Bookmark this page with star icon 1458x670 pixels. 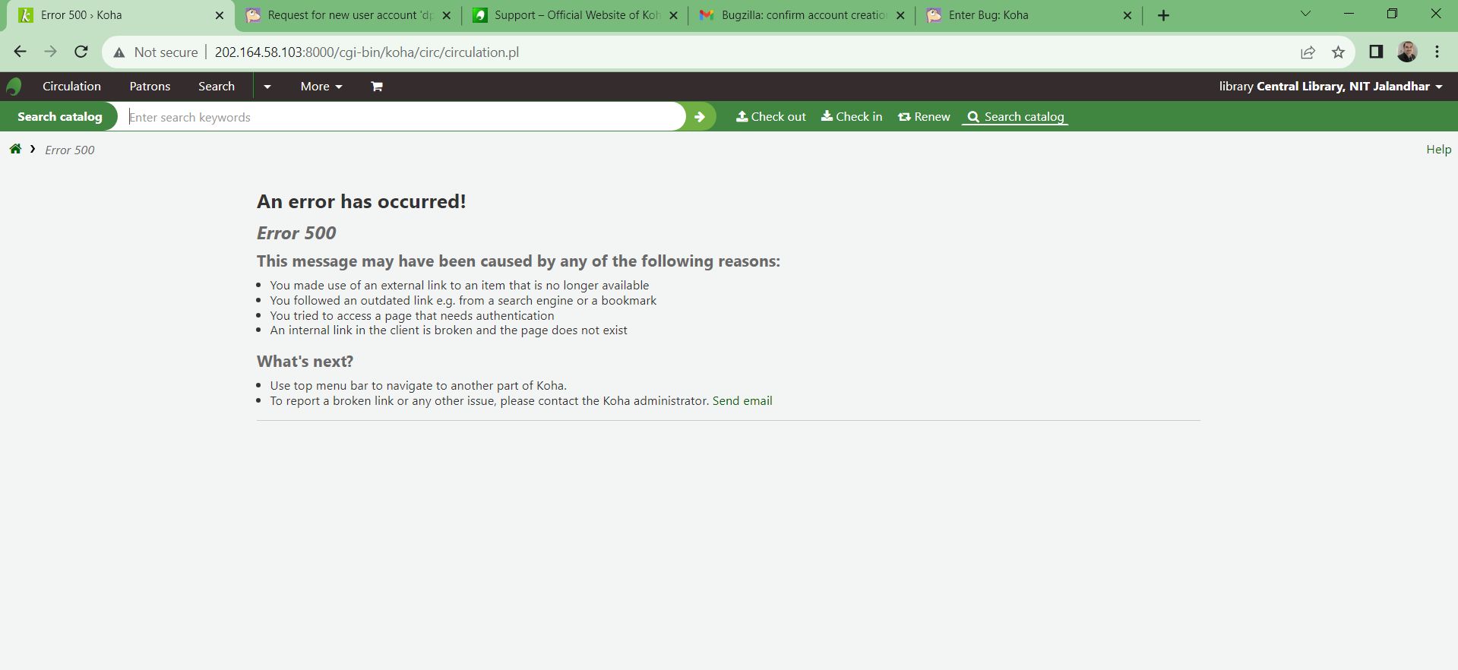1338,52
